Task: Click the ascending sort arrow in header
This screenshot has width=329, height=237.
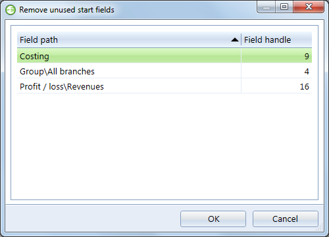Action: (x=235, y=39)
